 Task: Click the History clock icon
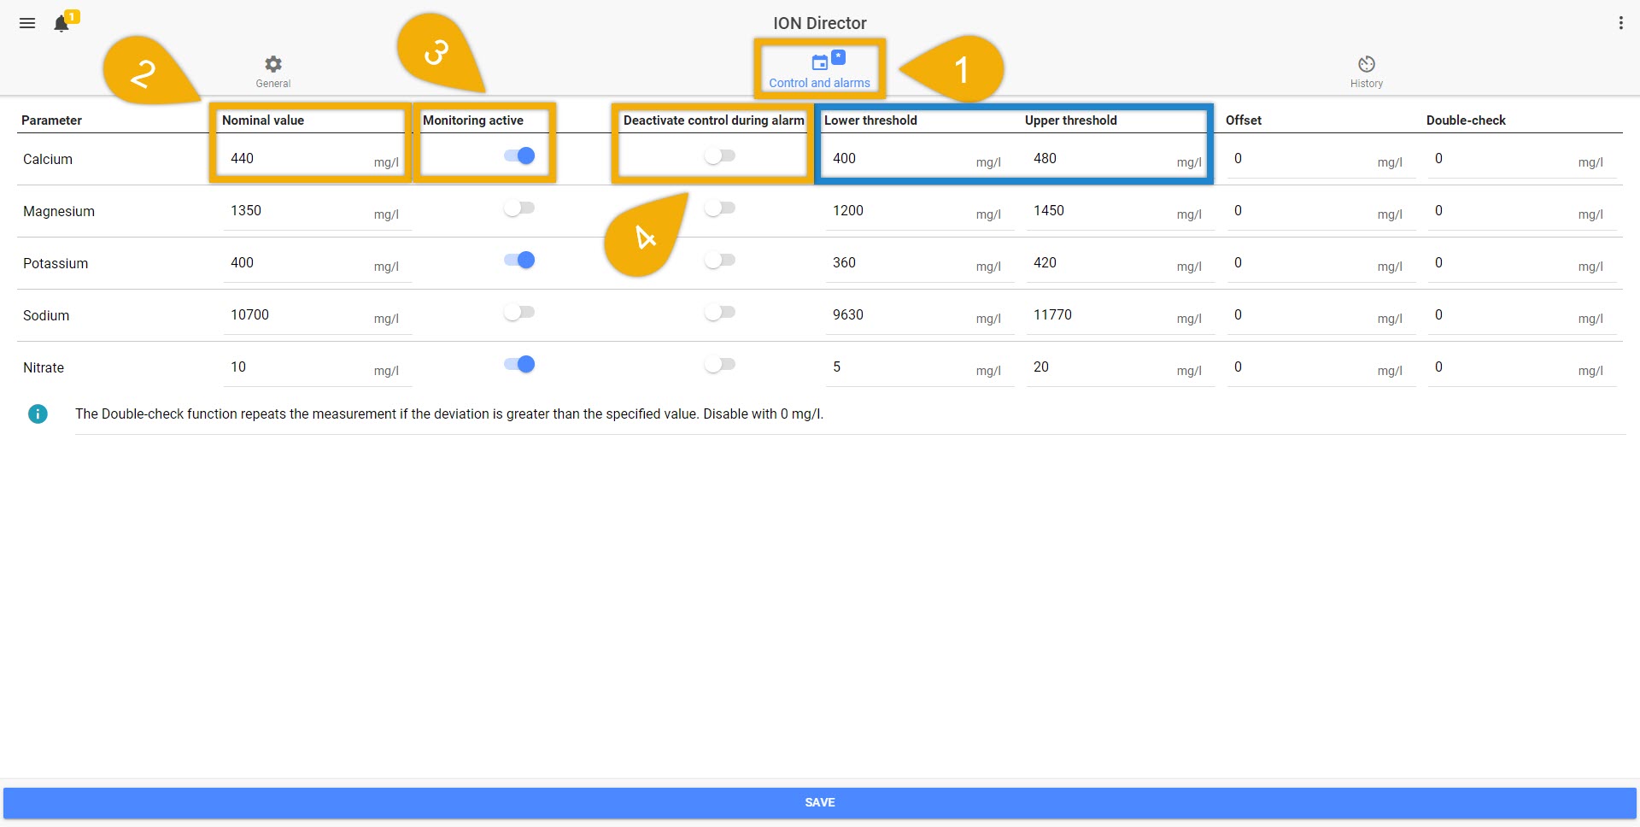point(1366,65)
